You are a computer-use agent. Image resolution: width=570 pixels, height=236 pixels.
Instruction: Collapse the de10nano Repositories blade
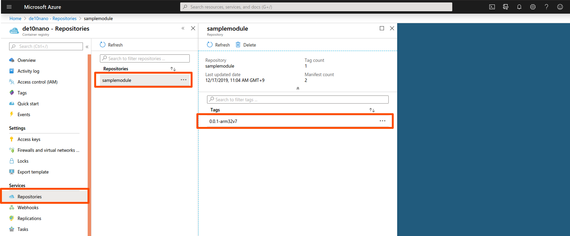[183, 28]
